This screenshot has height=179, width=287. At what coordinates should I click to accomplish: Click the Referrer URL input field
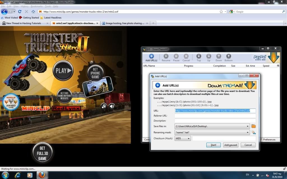(215, 116)
